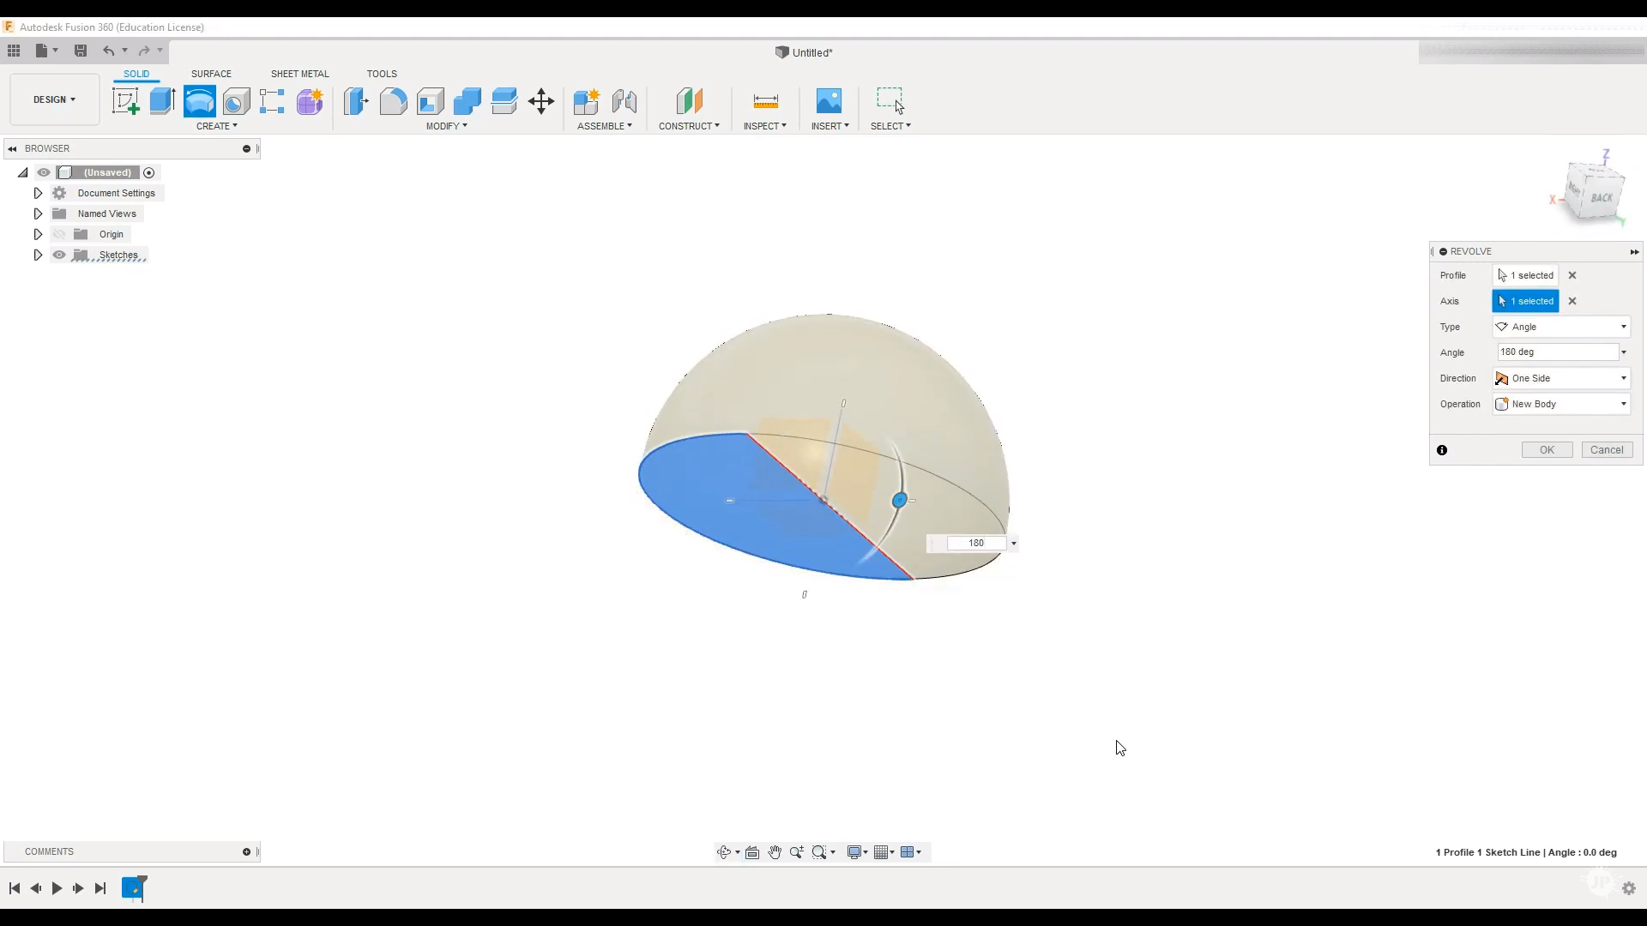
Task: Click the Move/Copy arrows icon
Action: coord(541,101)
